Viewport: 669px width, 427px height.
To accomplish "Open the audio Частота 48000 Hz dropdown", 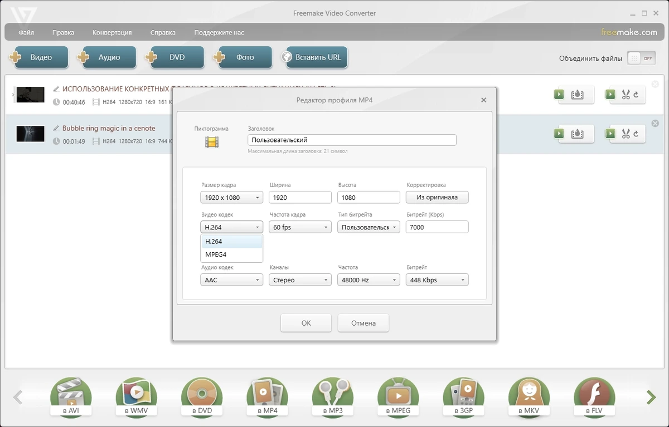I will pos(369,280).
